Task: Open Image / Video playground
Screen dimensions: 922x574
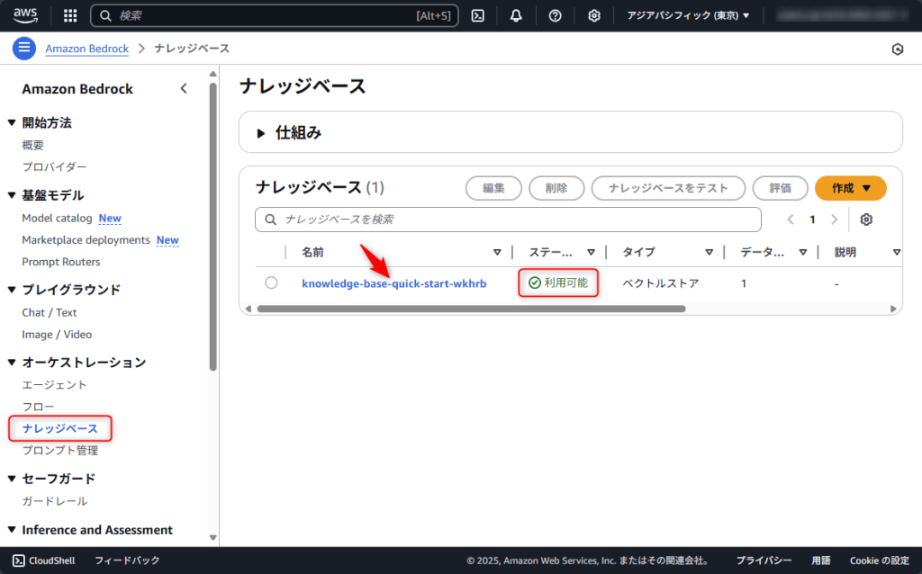Action: [x=57, y=335]
